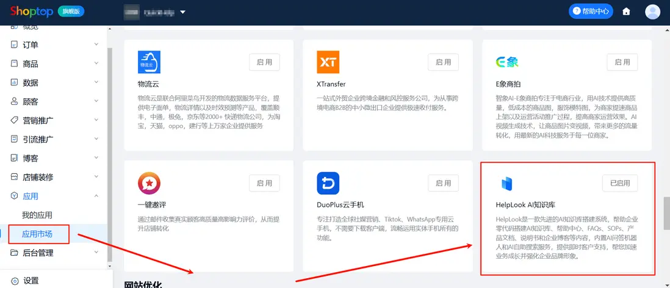The image size is (670, 288).
Task: Open the user avatar menu
Action: [652, 12]
